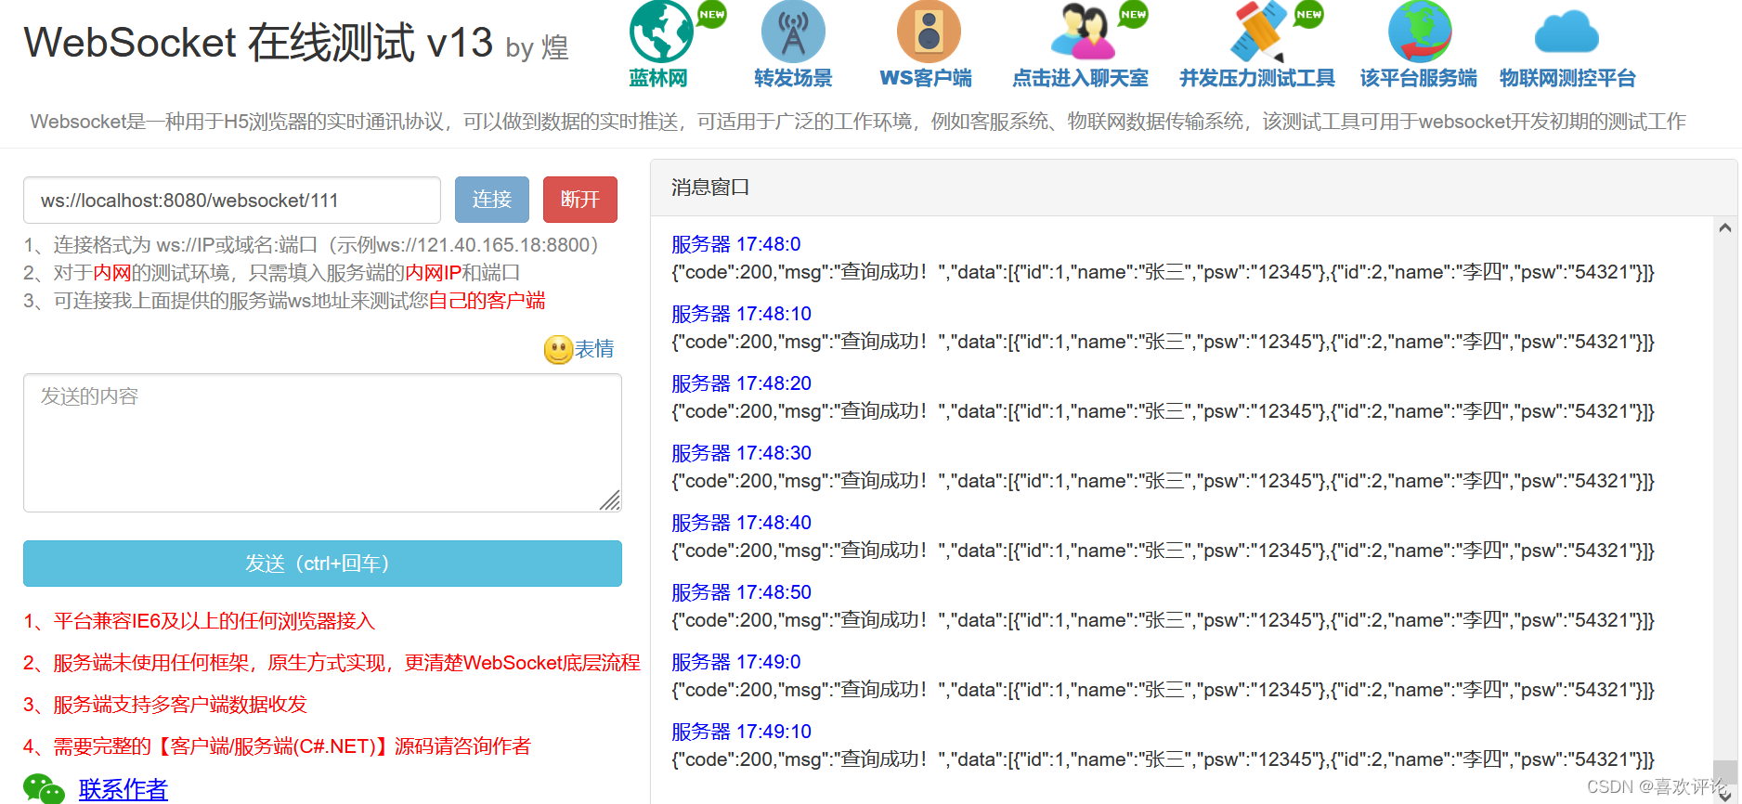Click the textarea resize grip handle
This screenshot has width=1742, height=804.
pos(610,500)
